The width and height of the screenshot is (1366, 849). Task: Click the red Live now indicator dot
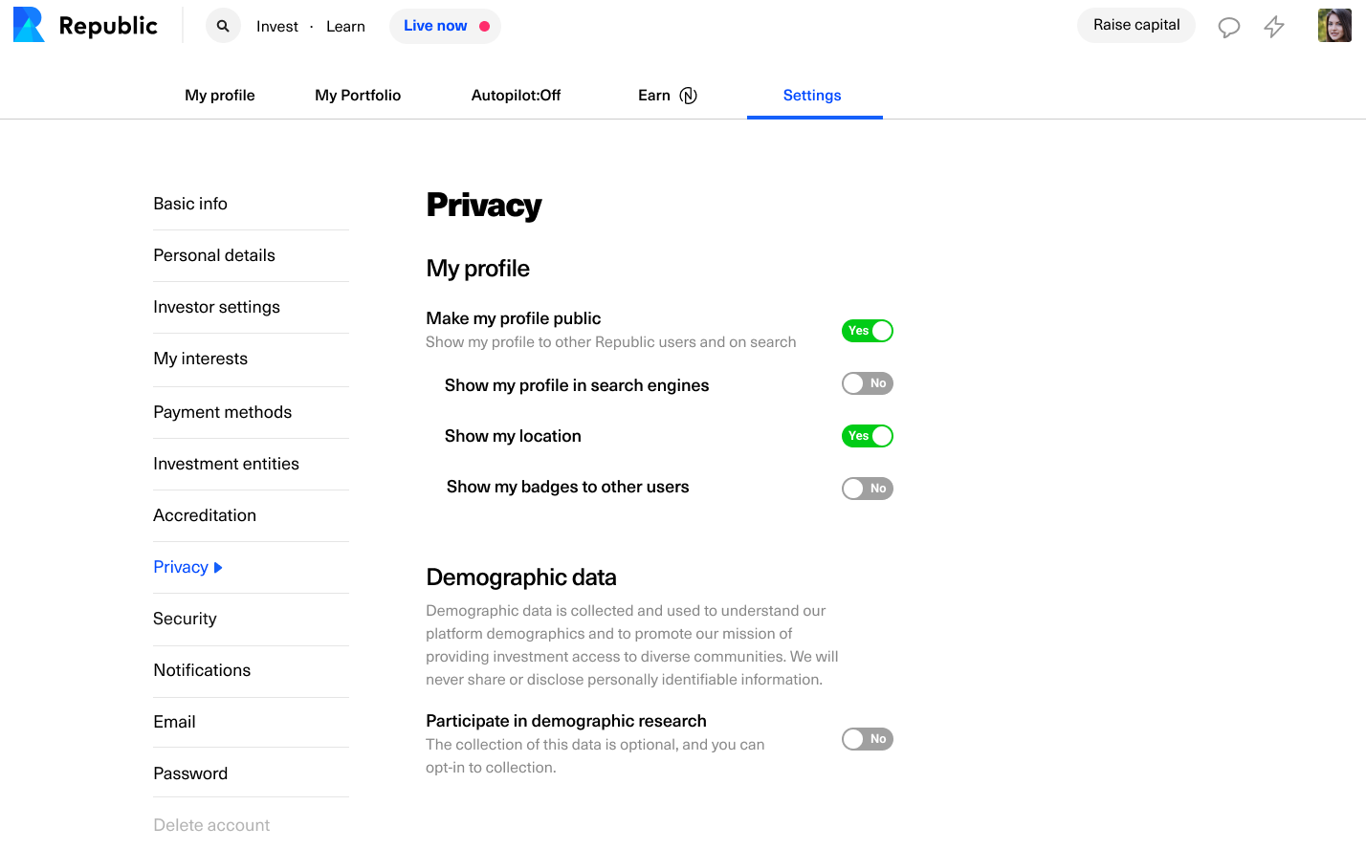pyautogui.click(x=485, y=27)
